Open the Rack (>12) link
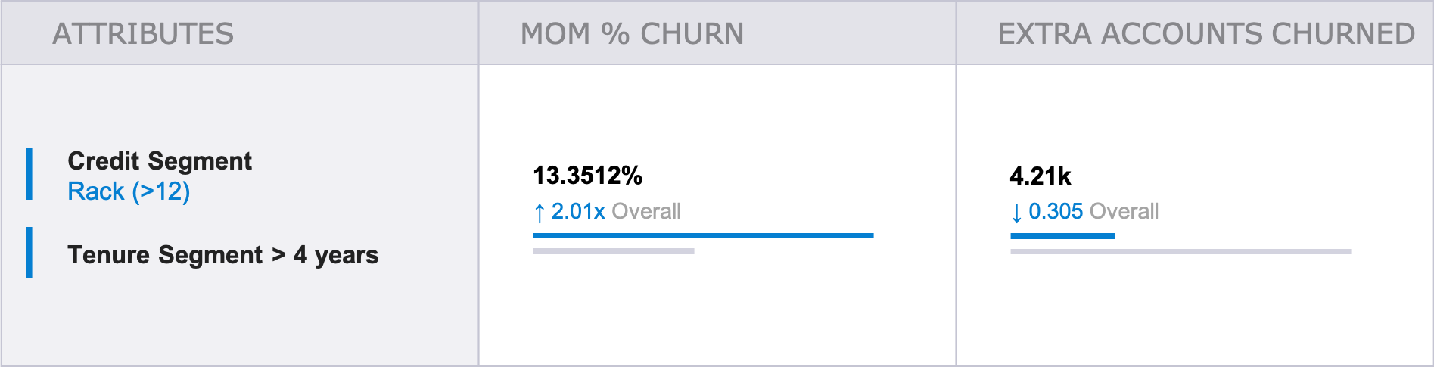 coord(129,191)
